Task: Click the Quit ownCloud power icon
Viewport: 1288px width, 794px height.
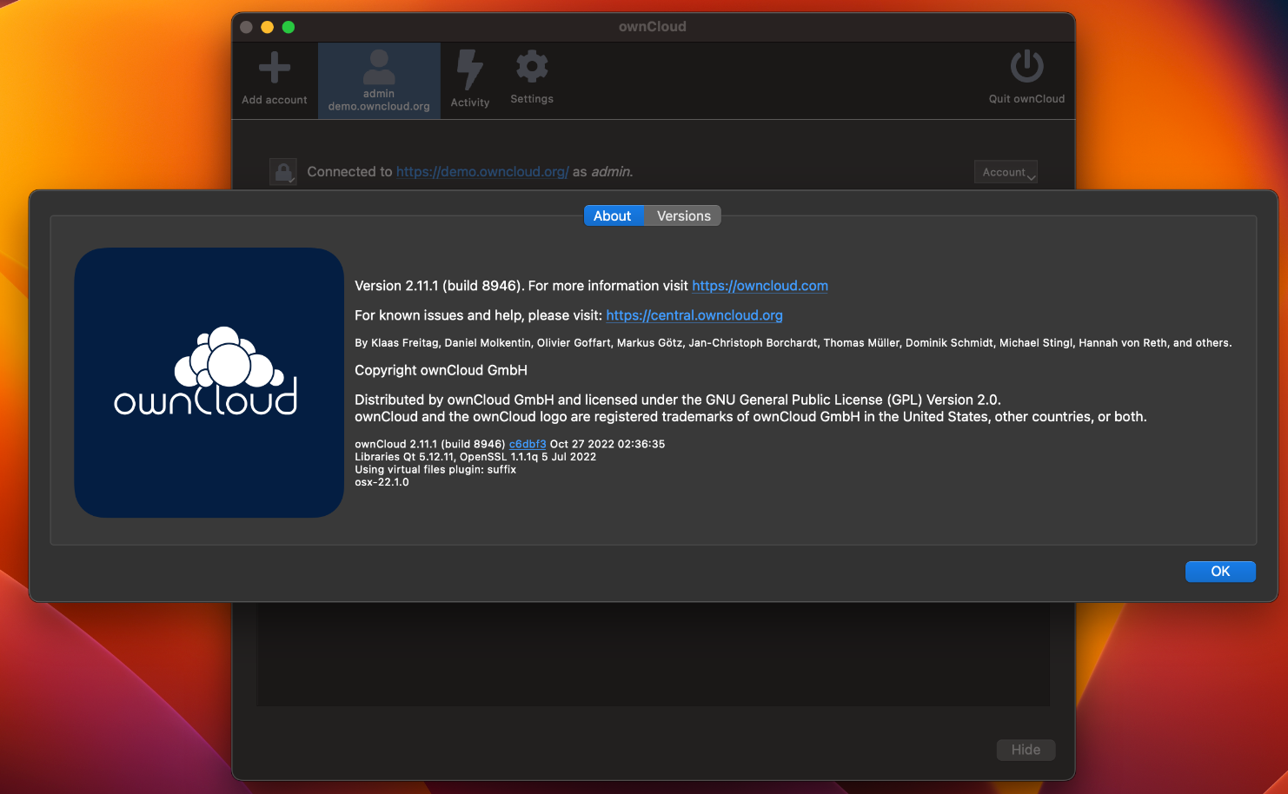Action: (x=1026, y=66)
